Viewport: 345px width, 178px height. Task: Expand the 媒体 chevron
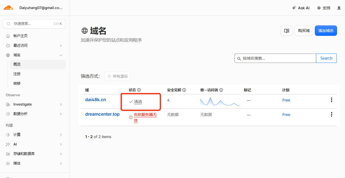(x=61, y=163)
